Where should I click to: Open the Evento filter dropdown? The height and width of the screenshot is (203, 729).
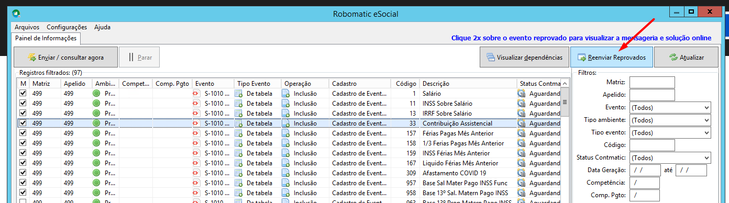pyautogui.click(x=670, y=107)
